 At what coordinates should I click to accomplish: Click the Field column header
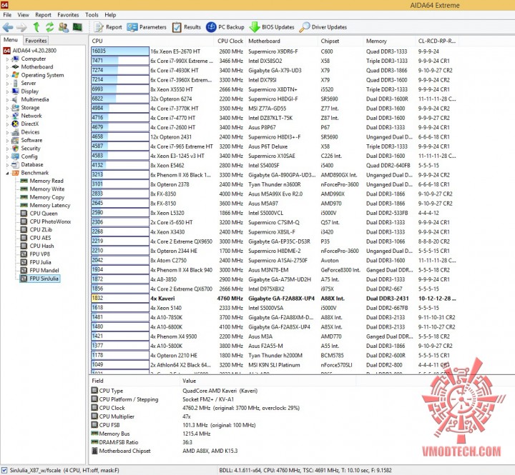134,381
